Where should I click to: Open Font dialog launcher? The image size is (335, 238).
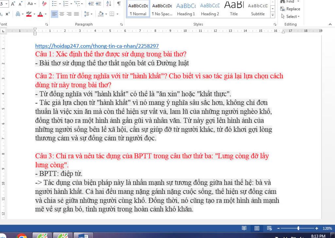tap(46, 25)
